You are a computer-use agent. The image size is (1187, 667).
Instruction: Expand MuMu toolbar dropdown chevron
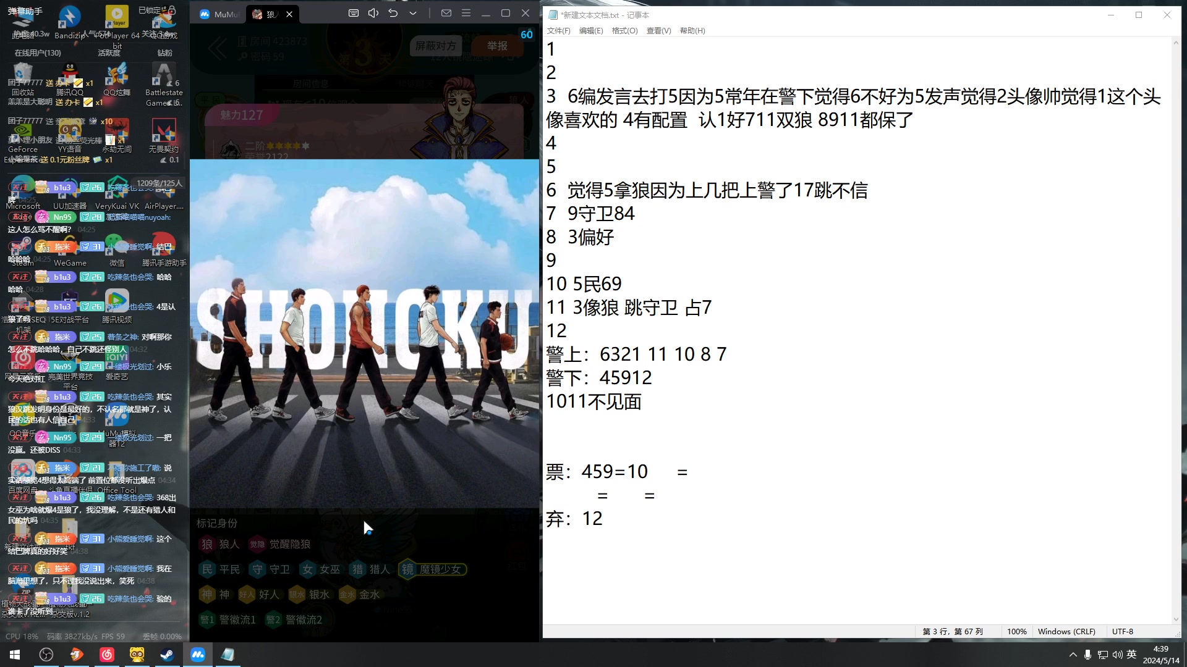(x=413, y=13)
